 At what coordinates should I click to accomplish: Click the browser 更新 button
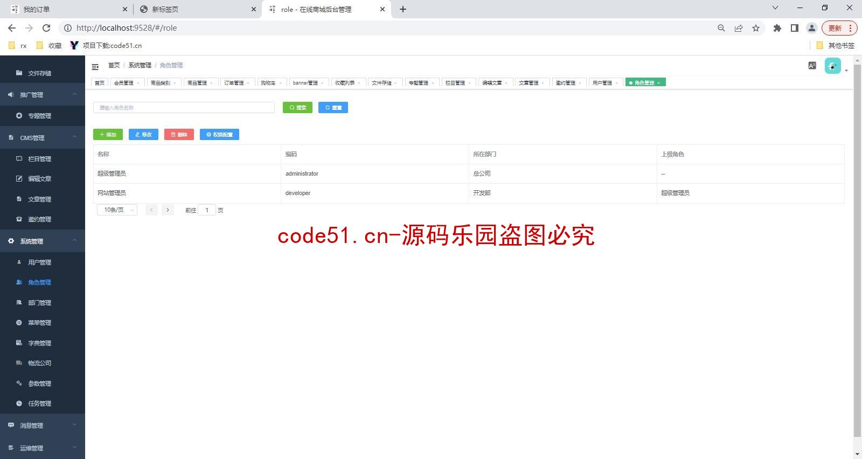pyautogui.click(x=839, y=28)
